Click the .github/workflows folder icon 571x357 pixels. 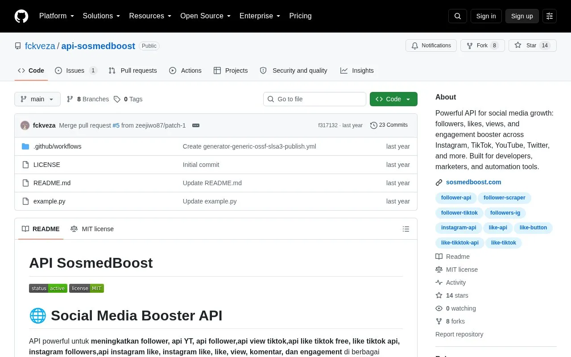25,146
